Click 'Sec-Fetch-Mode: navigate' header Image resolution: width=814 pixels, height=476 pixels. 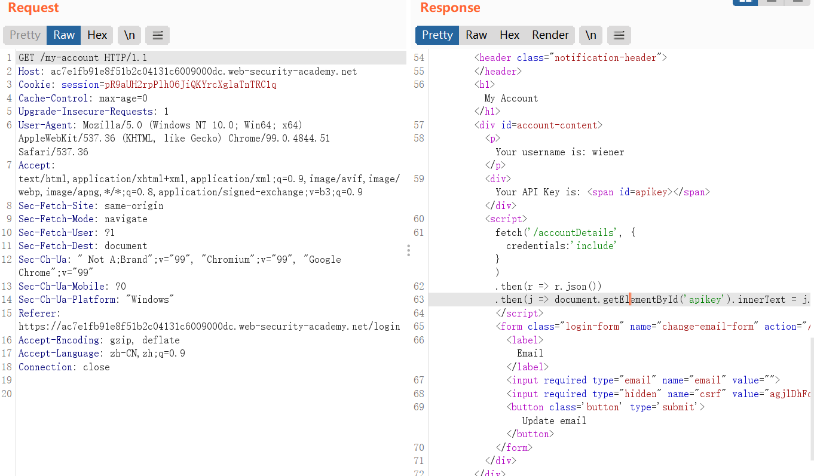point(83,219)
